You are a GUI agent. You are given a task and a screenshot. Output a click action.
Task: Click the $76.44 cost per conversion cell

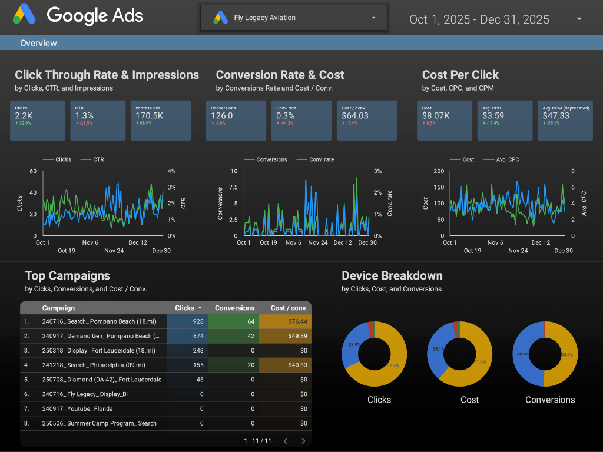[285, 321]
